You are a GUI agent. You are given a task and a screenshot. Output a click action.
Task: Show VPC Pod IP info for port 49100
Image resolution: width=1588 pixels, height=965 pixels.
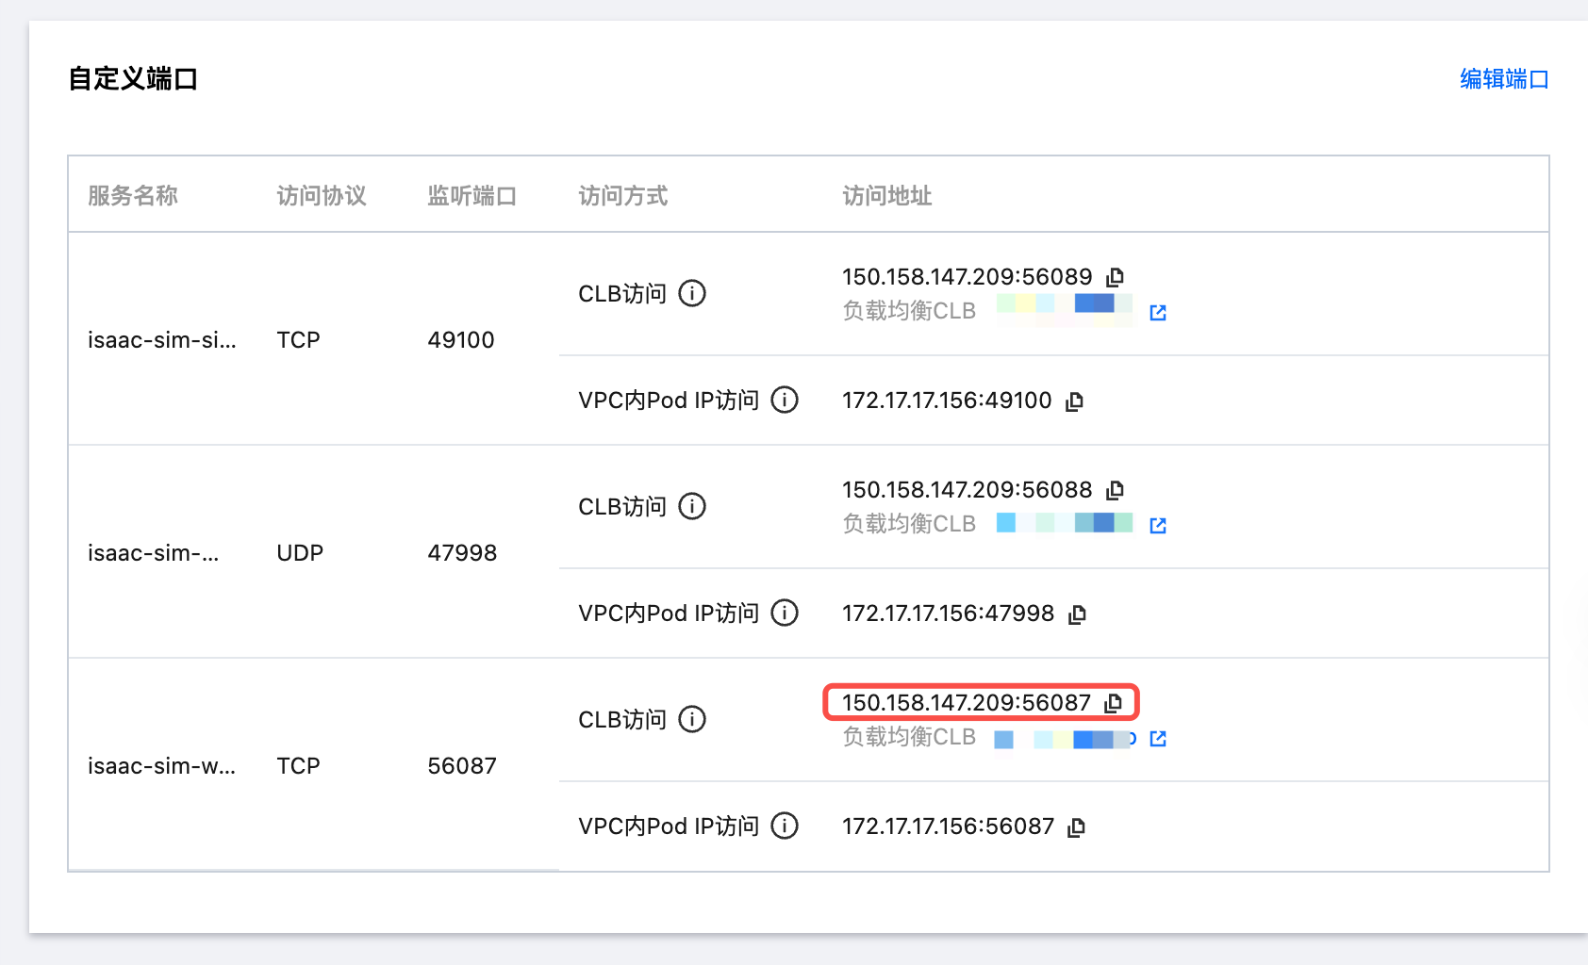coord(785,400)
